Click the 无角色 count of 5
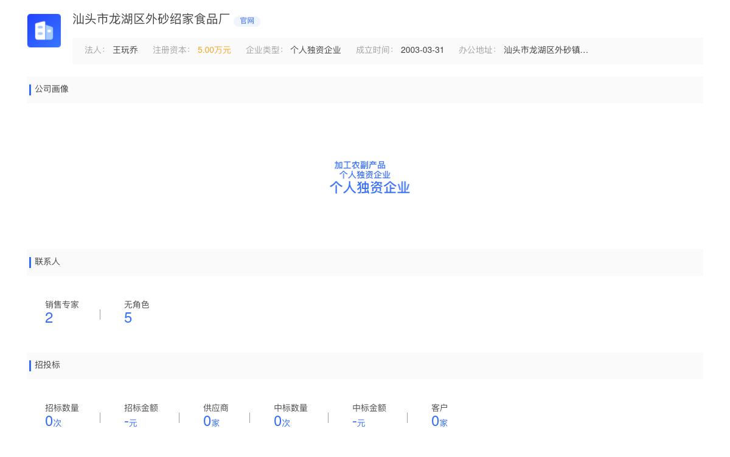This screenshot has width=730, height=457. [x=128, y=318]
